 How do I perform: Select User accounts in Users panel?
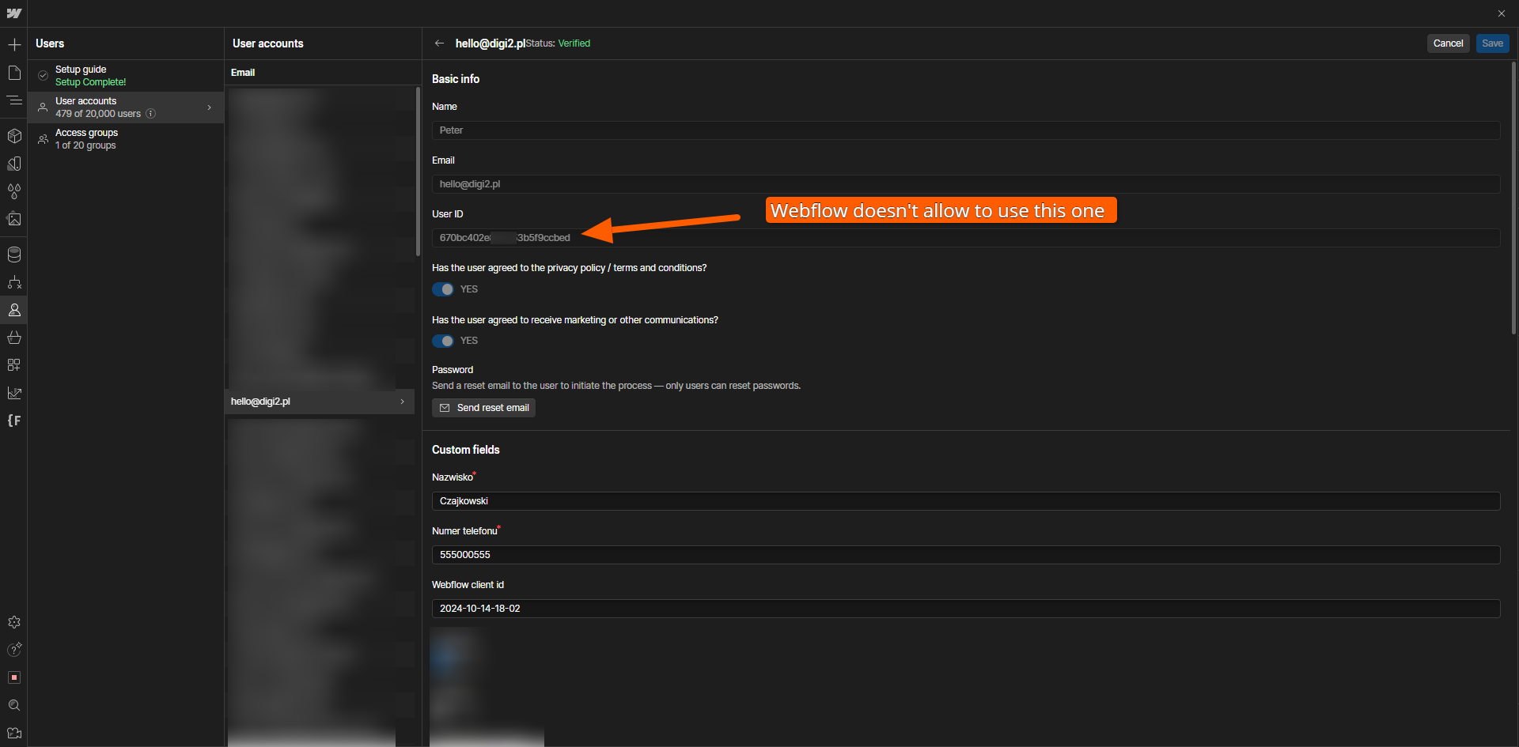[126, 108]
